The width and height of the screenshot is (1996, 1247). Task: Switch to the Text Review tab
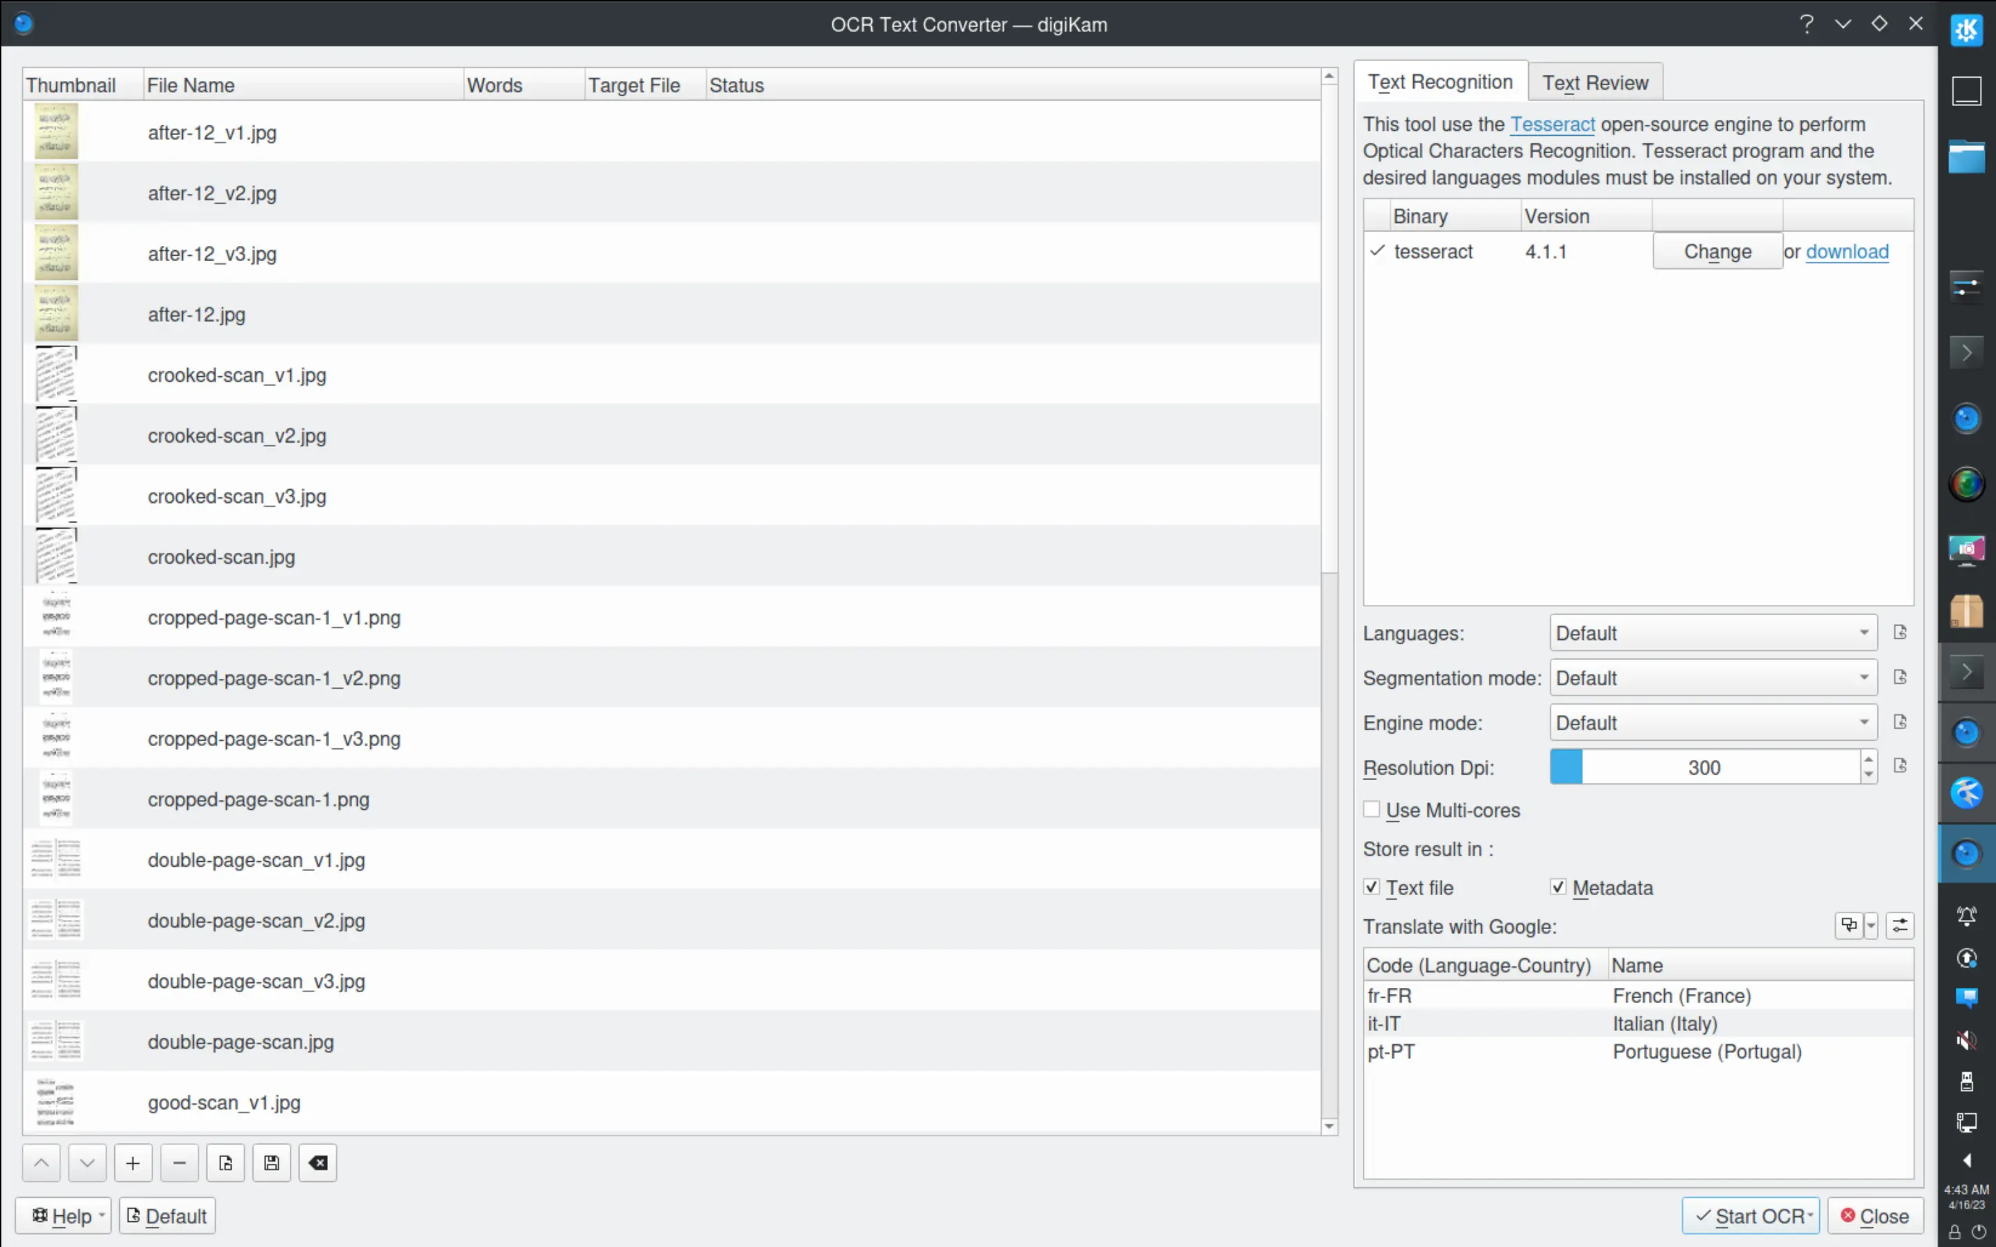[1594, 82]
